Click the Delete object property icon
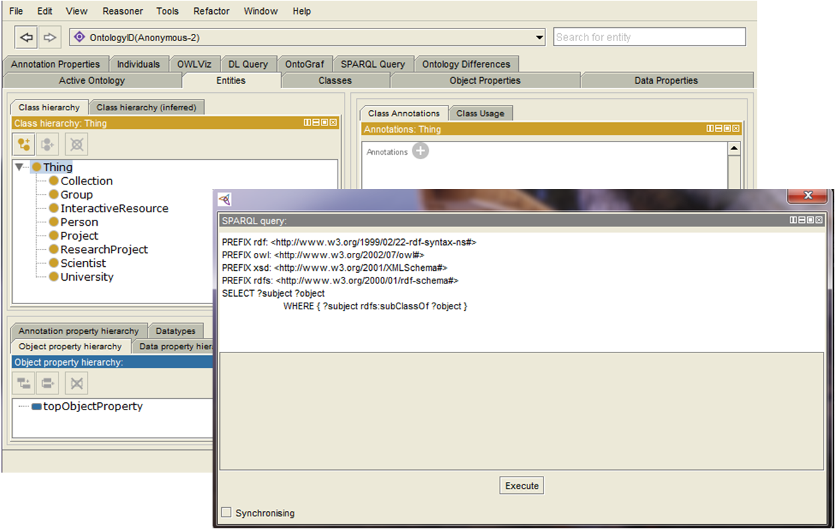Image resolution: width=835 pixels, height=529 pixels. pos(76,383)
